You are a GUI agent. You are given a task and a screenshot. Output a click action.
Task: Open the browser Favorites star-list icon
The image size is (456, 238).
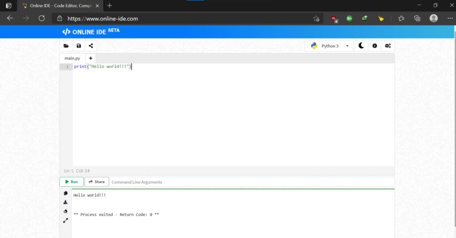401,18
